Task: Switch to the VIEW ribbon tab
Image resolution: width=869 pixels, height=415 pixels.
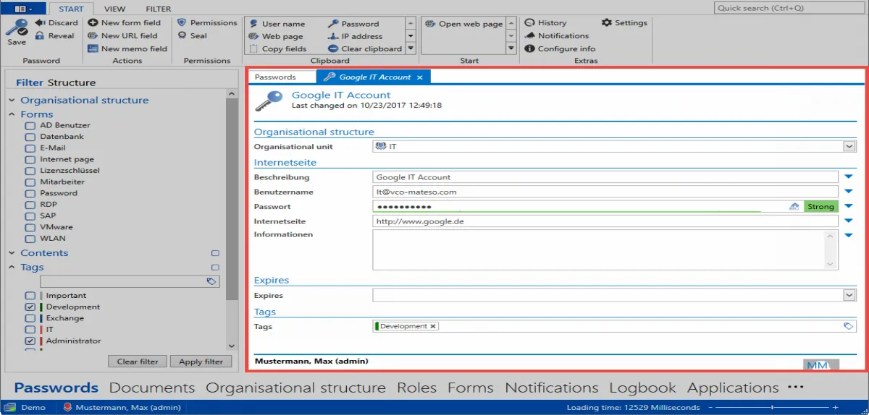Action: (114, 9)
